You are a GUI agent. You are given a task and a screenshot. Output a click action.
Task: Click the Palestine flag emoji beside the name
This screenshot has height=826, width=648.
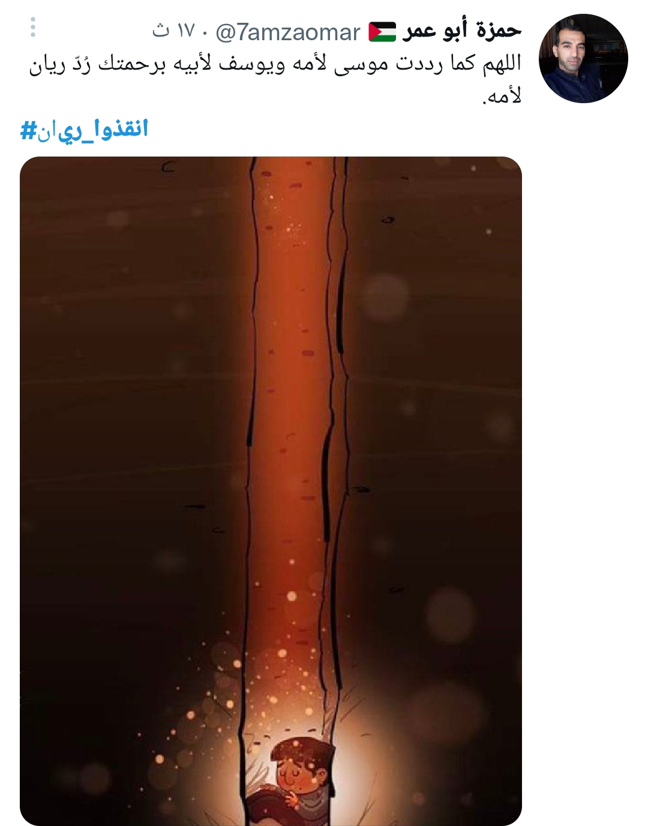tap(382, 32)
